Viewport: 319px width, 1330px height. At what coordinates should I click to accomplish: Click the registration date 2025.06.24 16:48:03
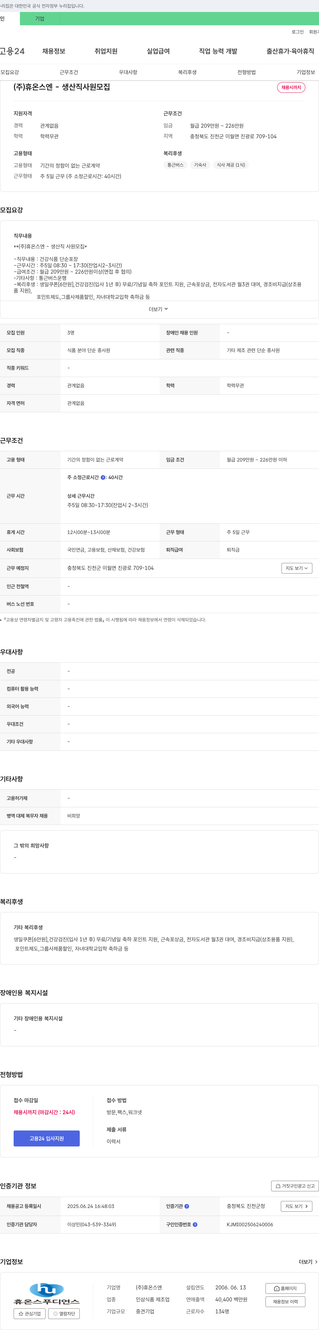(91, 1206)
